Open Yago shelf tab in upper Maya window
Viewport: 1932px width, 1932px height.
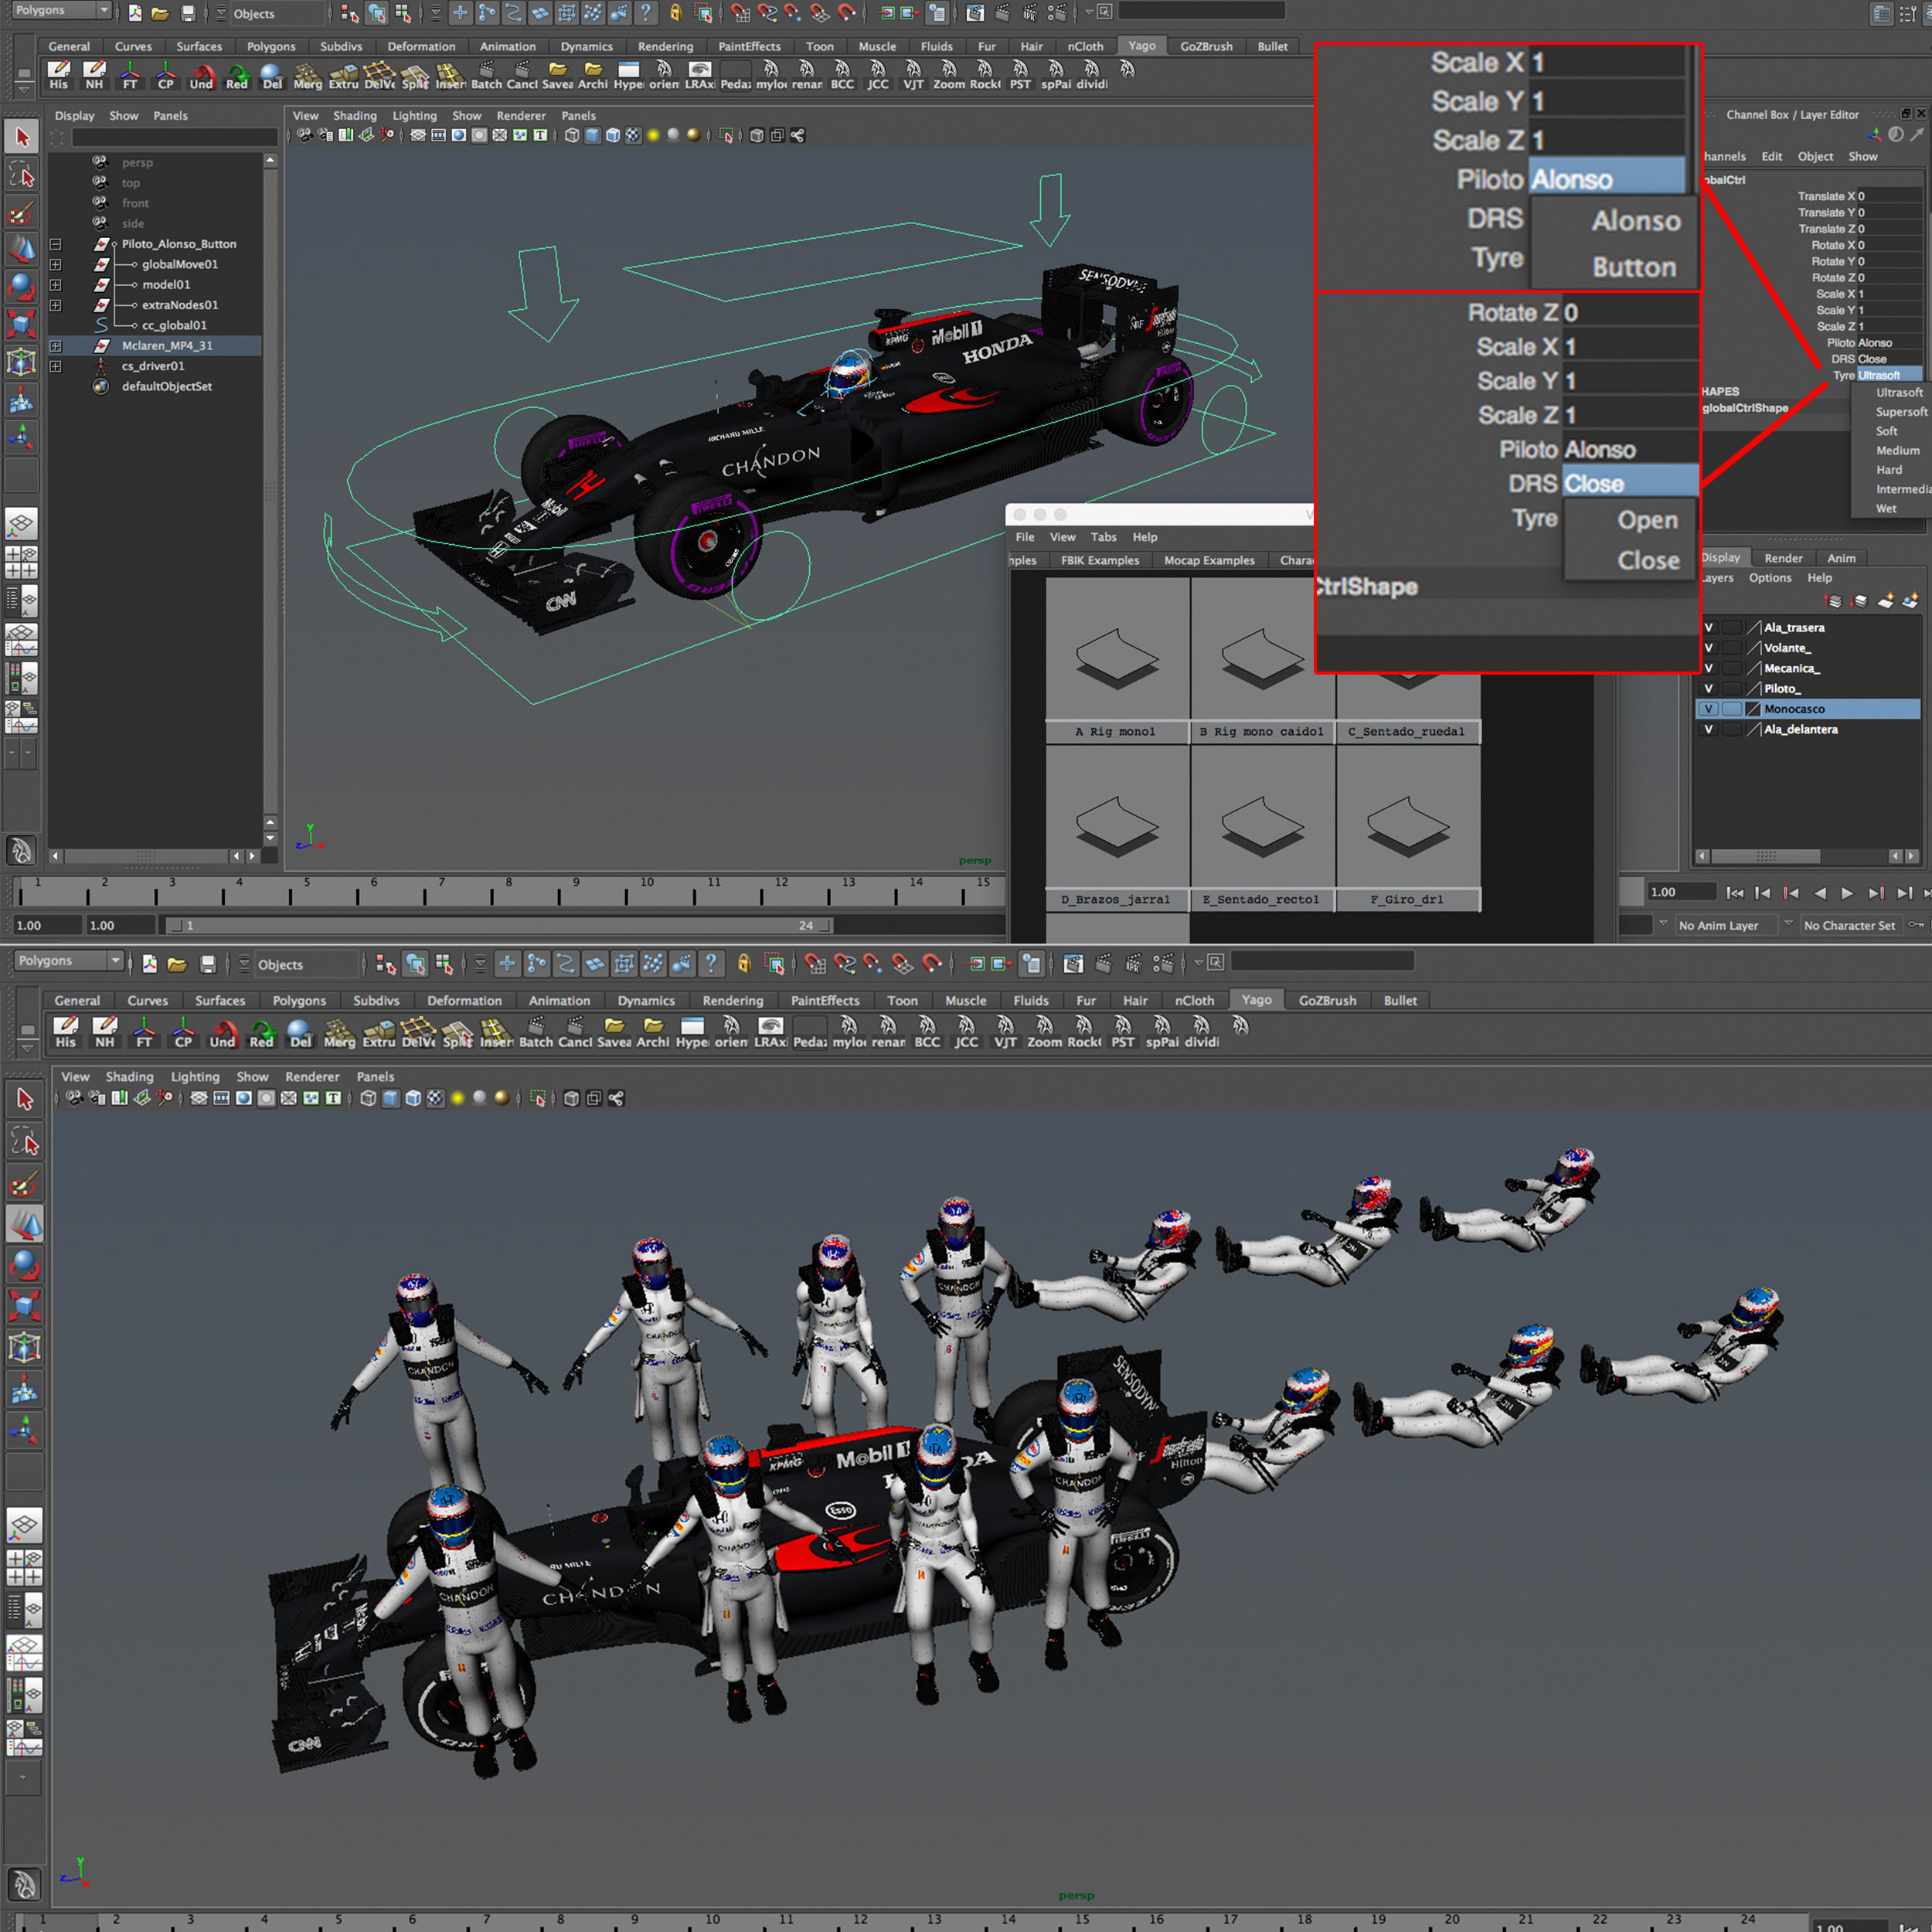pos(1142,46)
